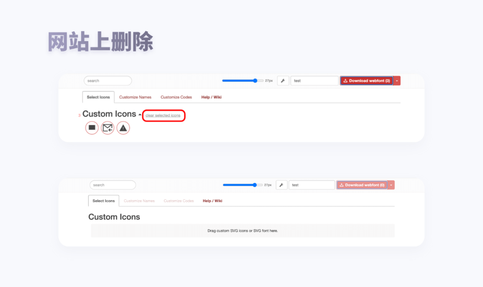Image resolution: width=483 pixels, height=287 pixels.
Task: Click Download webfont (3) button
Action: pyautogui.click(x=367, y=81)
